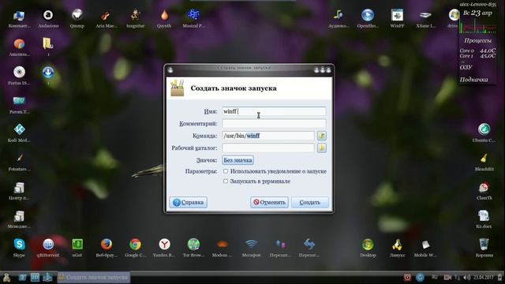This screenshot has width=505, height=284.
Task: Open the red power tray icon
Action: (407, 277)
